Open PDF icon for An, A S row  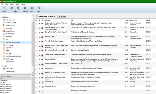[x=42, y=42]
